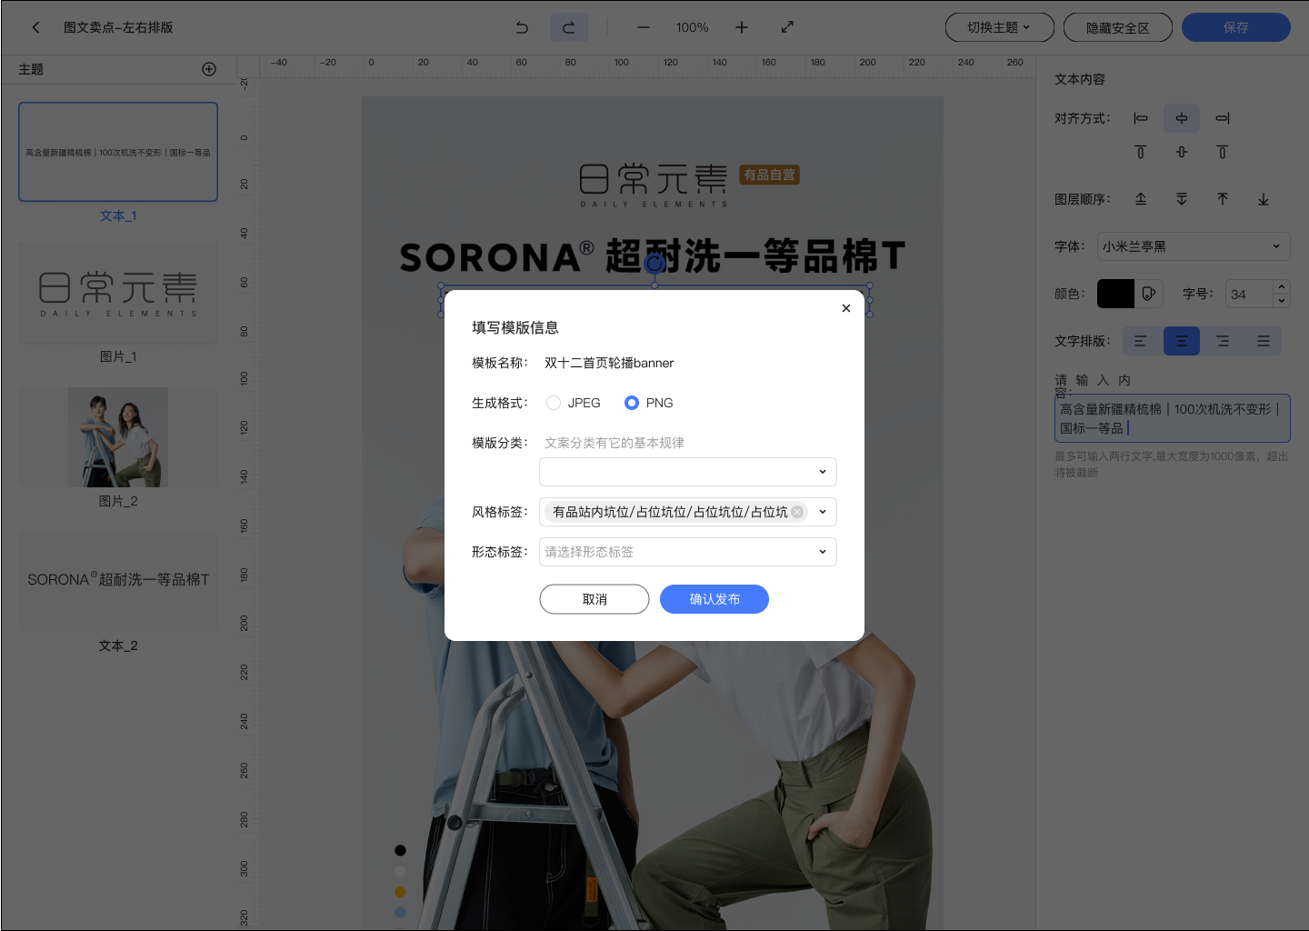Open the 字体 font dropdown
Image resolution: width=1309 pixels, height=931 pixels.
[1194, 246]
